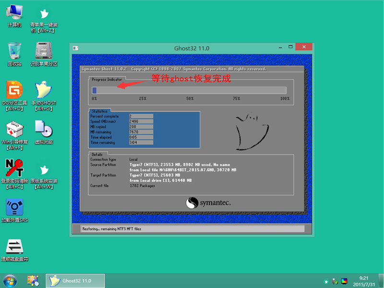This screenshot has height=288, width=384.
Task: Click the safely remove USB tray icon
Action: point(335,281)
